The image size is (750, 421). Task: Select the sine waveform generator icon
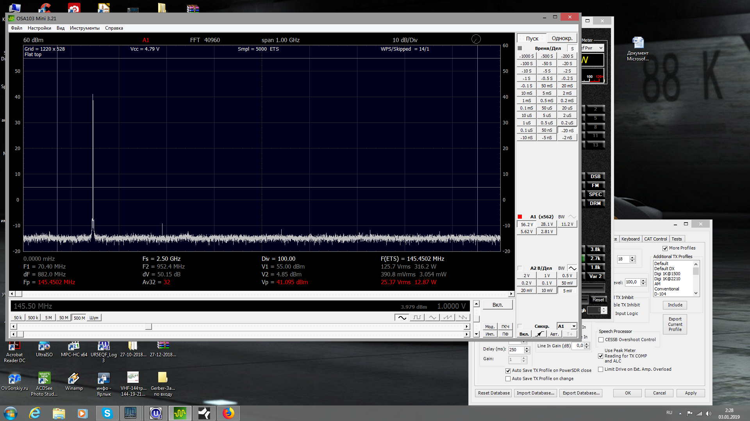click(x=402, y=318)
